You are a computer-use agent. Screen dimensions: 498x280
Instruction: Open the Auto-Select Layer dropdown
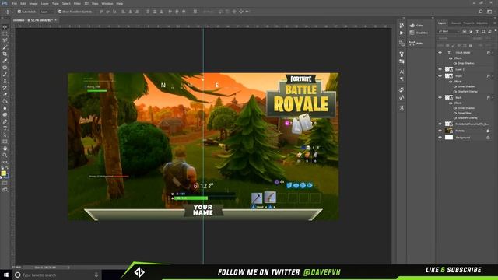(x=47, y=12)
